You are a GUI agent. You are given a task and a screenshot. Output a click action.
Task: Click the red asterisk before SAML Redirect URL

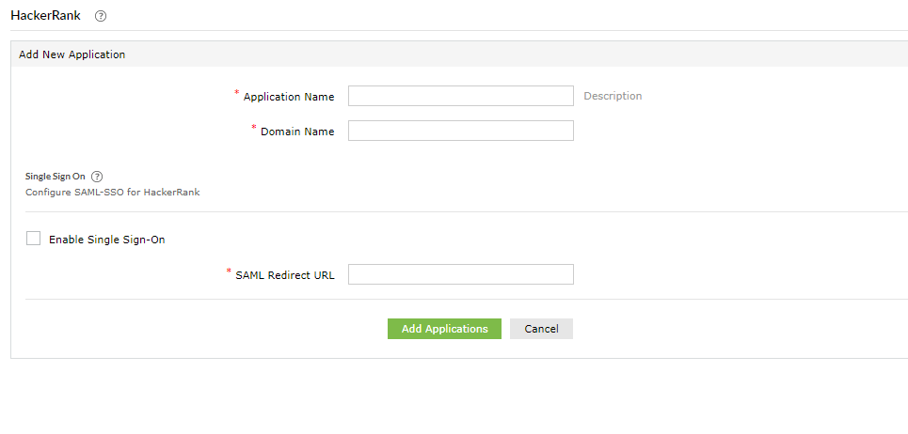point(229,271)
